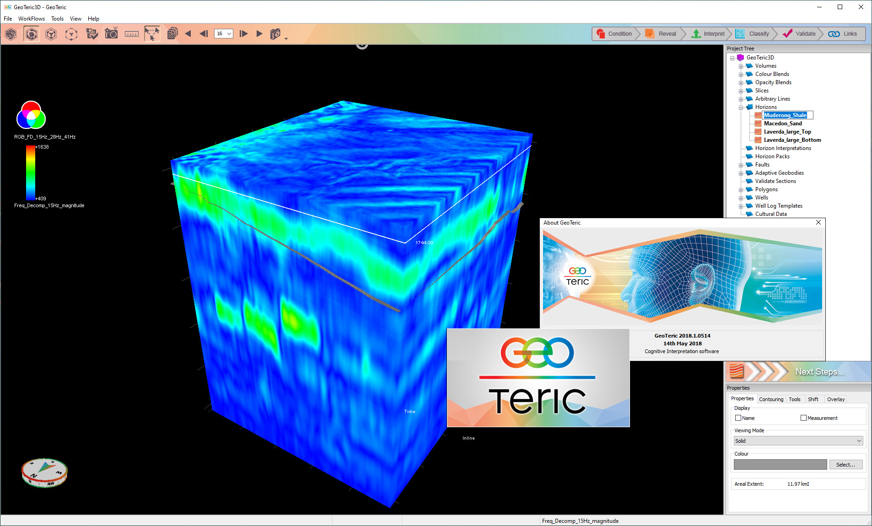Click the orange horizon icon in Next Steps banner

pos(736,371)
